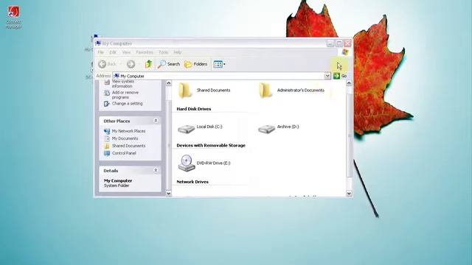Click the My Documents sidebar icon
Viewport: 472px width, 265px height.
point(107,138)
